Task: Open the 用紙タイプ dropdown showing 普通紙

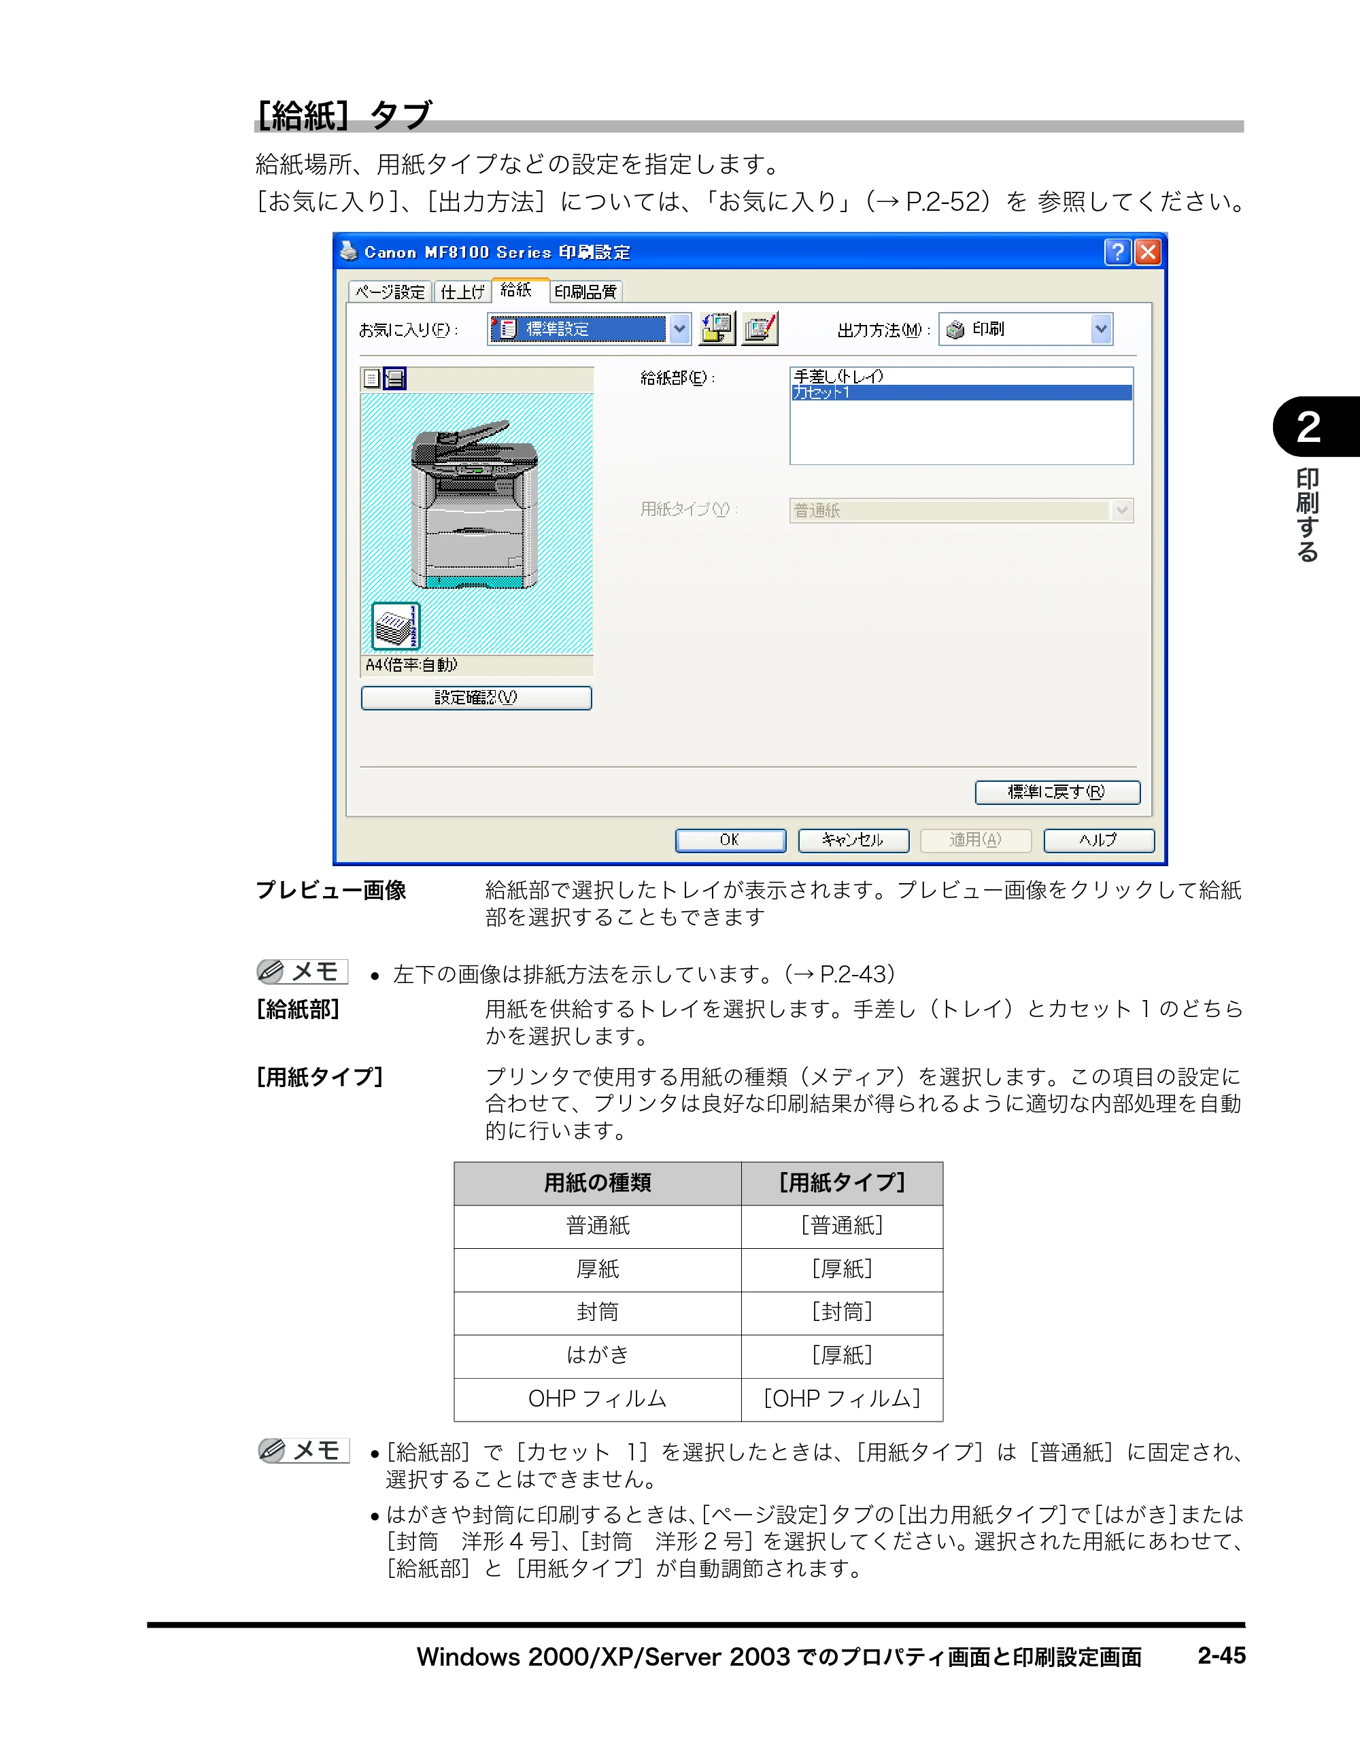Action: coord(962,510)
